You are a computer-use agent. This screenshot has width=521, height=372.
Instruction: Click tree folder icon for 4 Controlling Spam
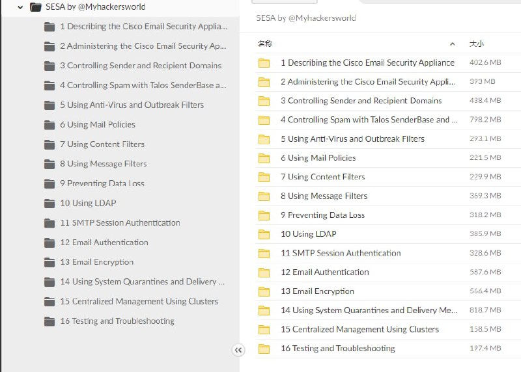[49, 85]
